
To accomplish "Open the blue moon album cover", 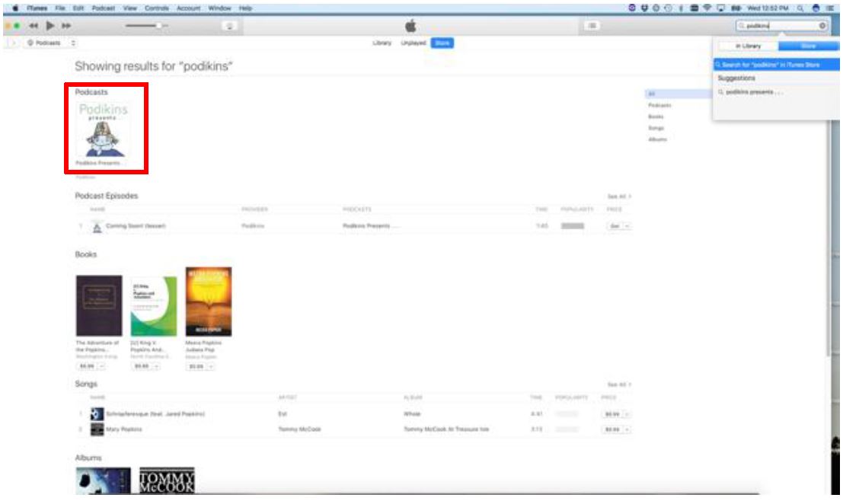I will (104, 480).
